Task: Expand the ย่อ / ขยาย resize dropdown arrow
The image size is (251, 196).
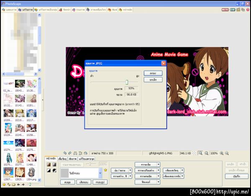Action: click(x=130, y=171)
